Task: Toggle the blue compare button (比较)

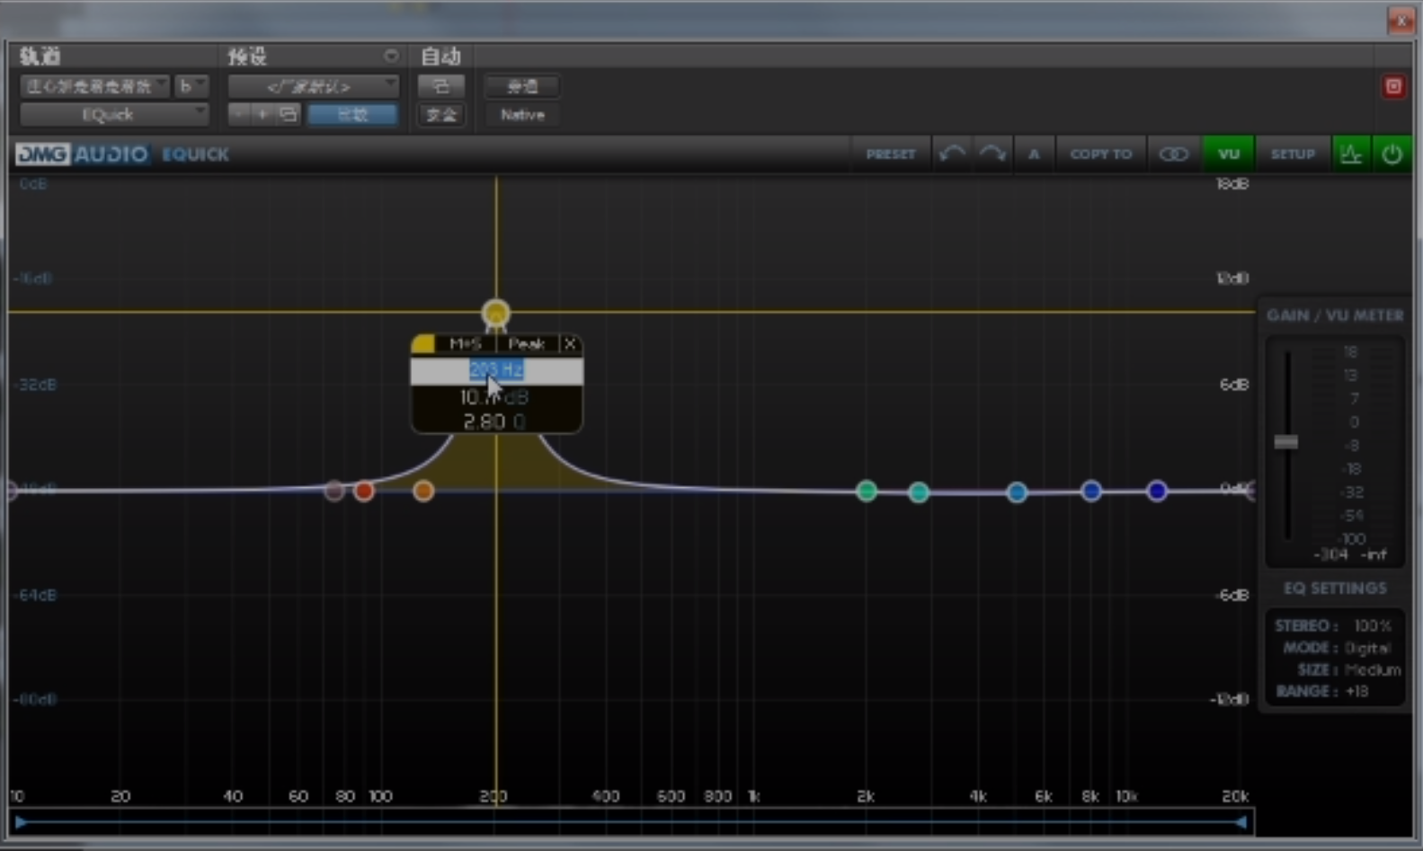Action: 352,115
